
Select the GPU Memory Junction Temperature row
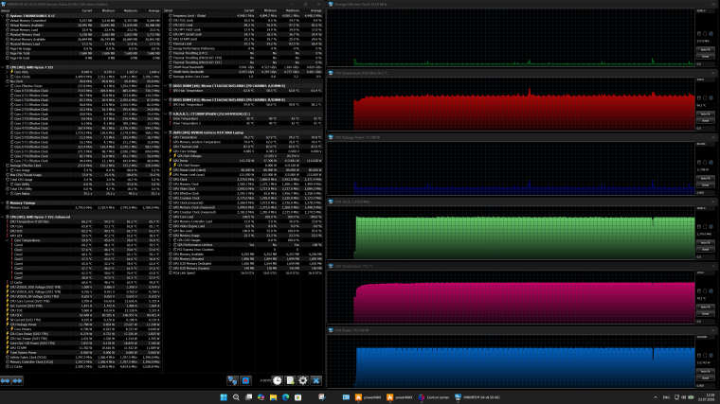243,142
